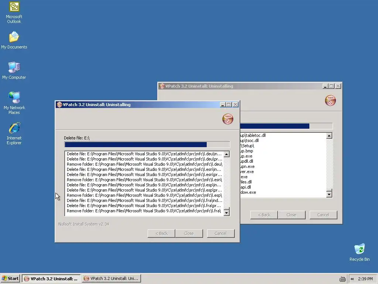Click the title bar icon of the front VPatch window
This screenshot has width=378, height=284.
tap(59, 105)
